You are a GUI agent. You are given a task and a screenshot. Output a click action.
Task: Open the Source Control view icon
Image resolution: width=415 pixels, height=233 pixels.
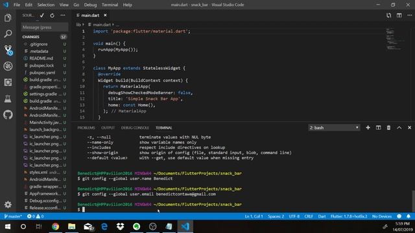pyautogui.click(x=8, y=50)
